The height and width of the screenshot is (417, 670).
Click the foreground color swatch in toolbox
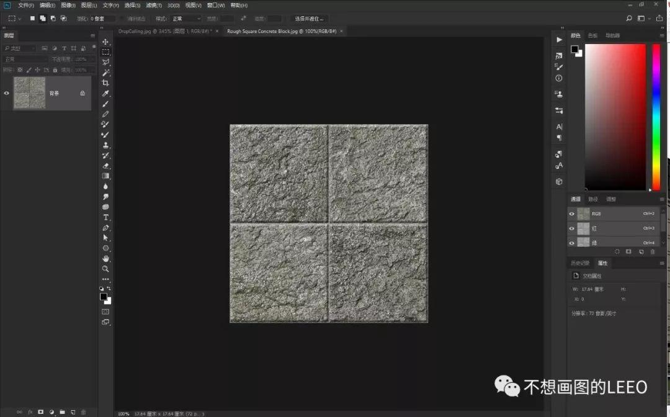pos(104,297)
